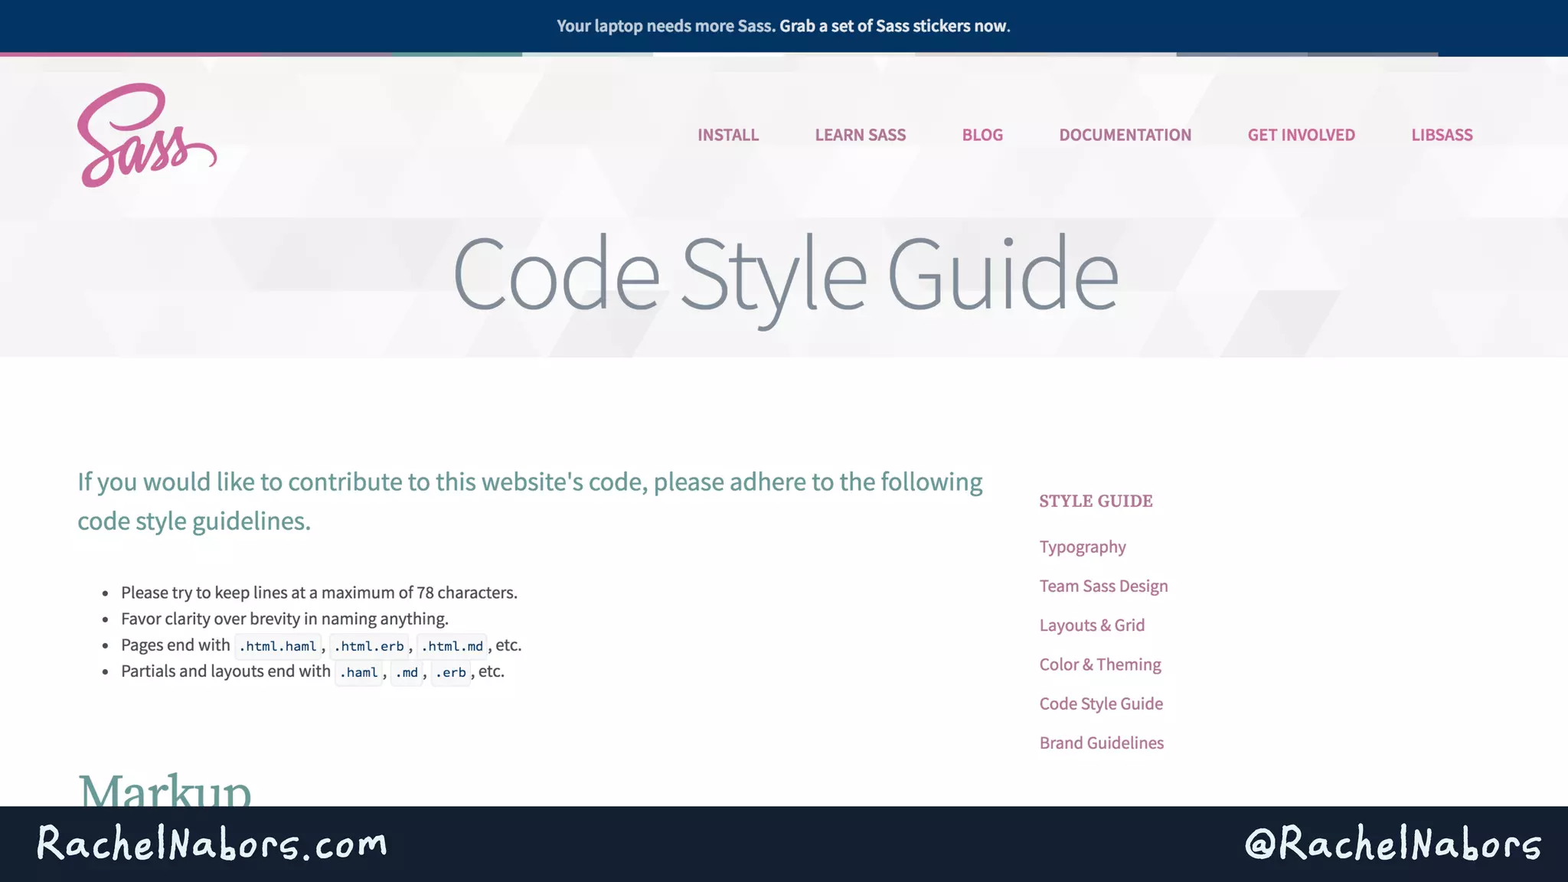Go to Team Sass Design page
The height and width of the screenshot is (882, 1568).
click(x=1103, y=586)
